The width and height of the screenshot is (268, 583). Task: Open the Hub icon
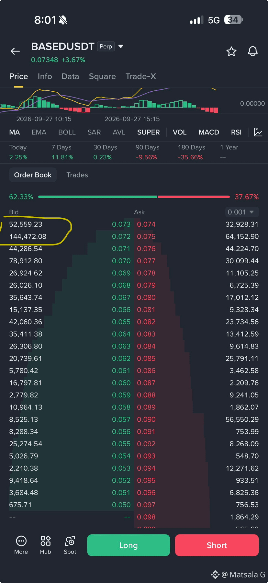click(x=45, y=545)
